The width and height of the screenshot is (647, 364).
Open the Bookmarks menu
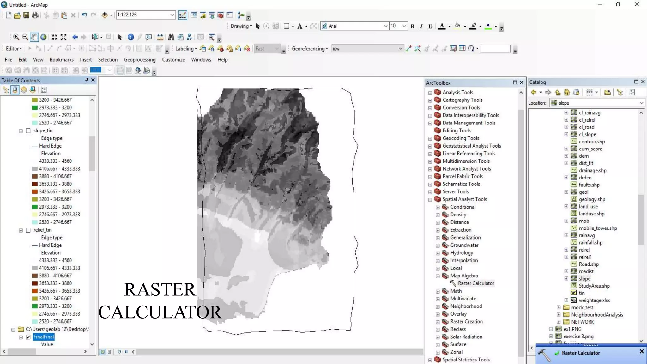point(62,60)
